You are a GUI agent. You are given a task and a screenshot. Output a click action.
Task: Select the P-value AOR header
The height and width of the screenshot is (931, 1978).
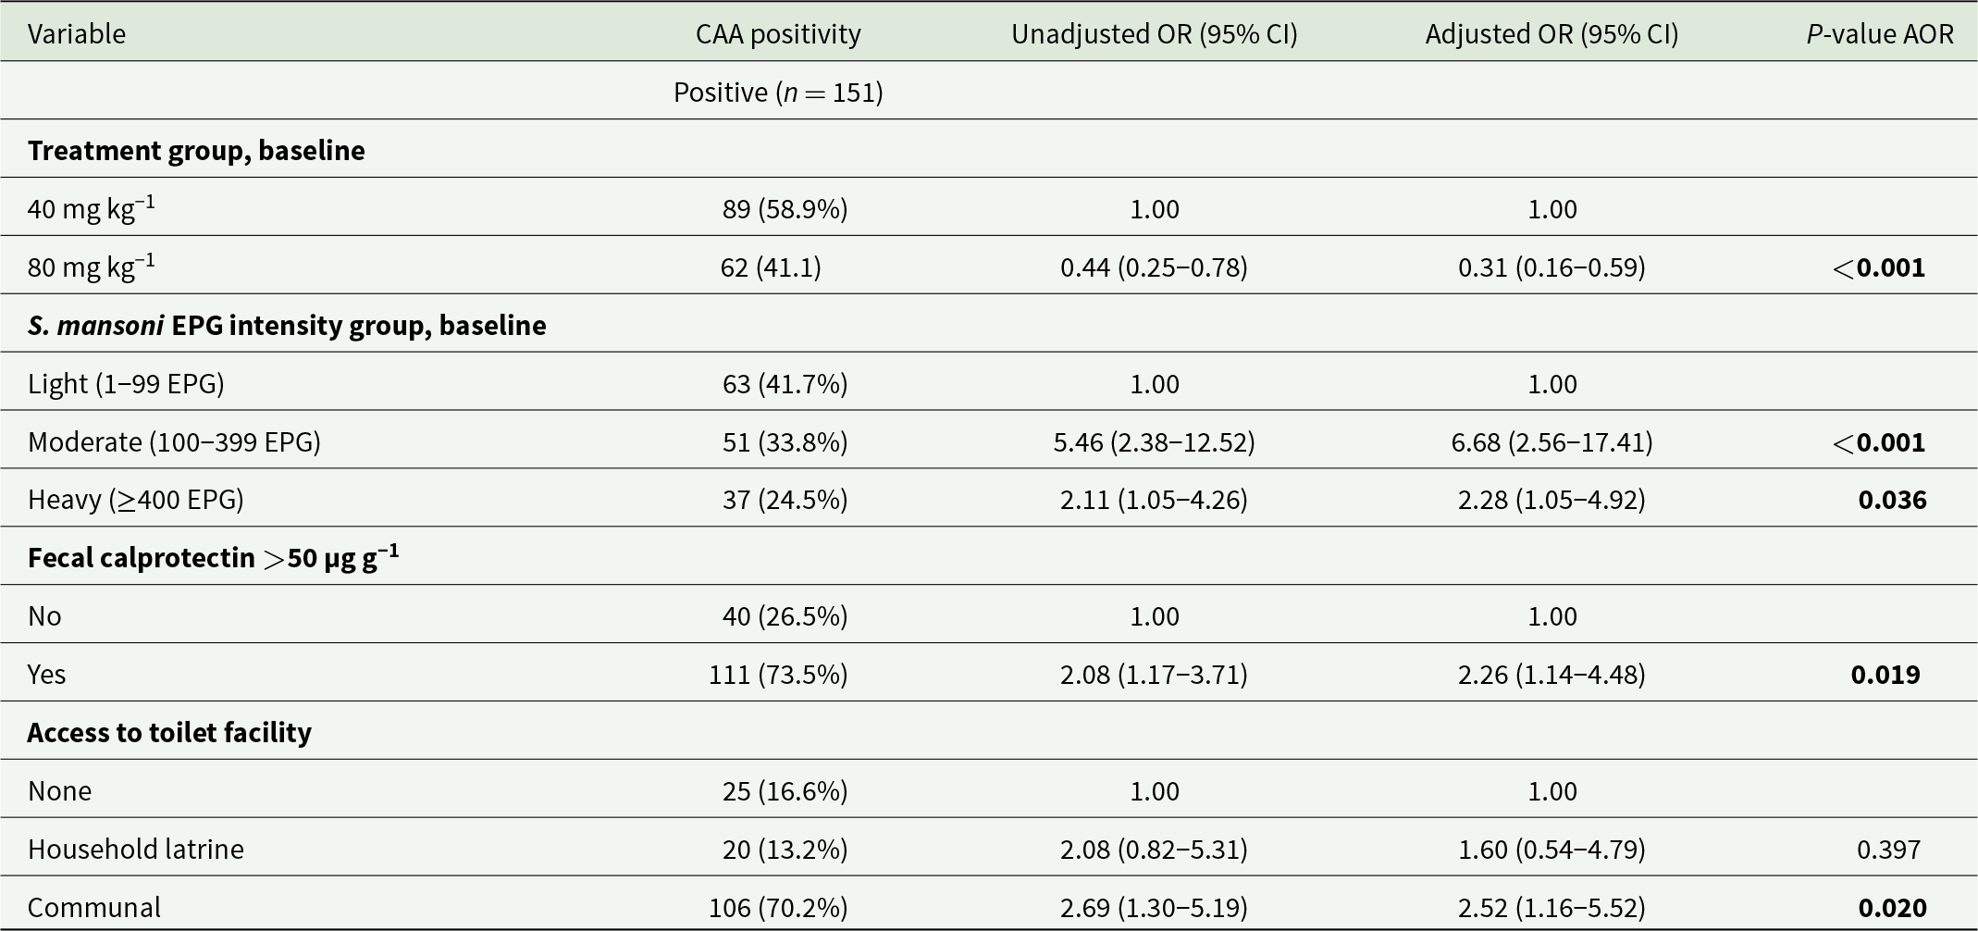point(1880,34)
